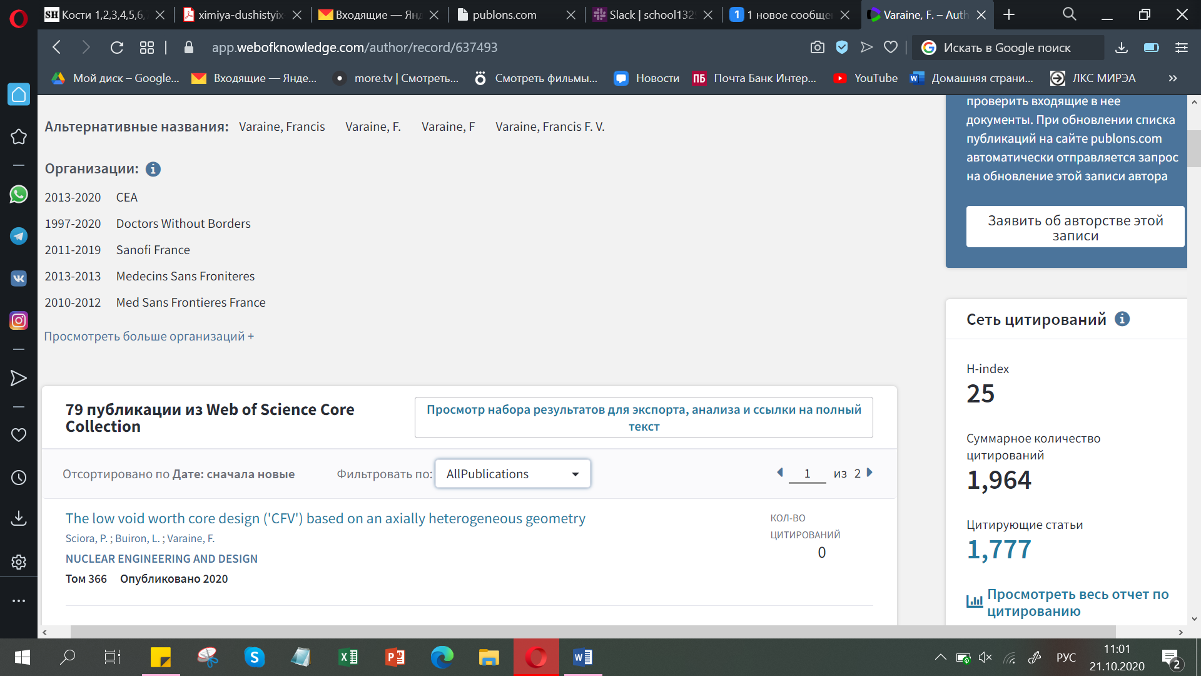Image resolution: width=1201 pixels, height=676 pixels.
Task: Open sidebar history clock icon
Action: tap(19, 478)
